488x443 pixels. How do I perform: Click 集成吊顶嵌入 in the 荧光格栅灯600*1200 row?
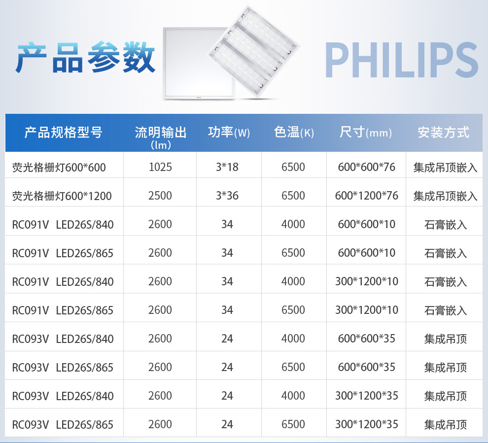click(446, 196)
